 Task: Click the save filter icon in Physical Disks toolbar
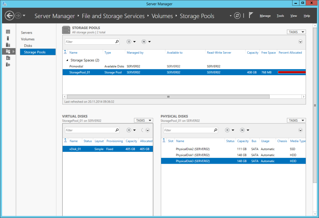tap(242, 130)
